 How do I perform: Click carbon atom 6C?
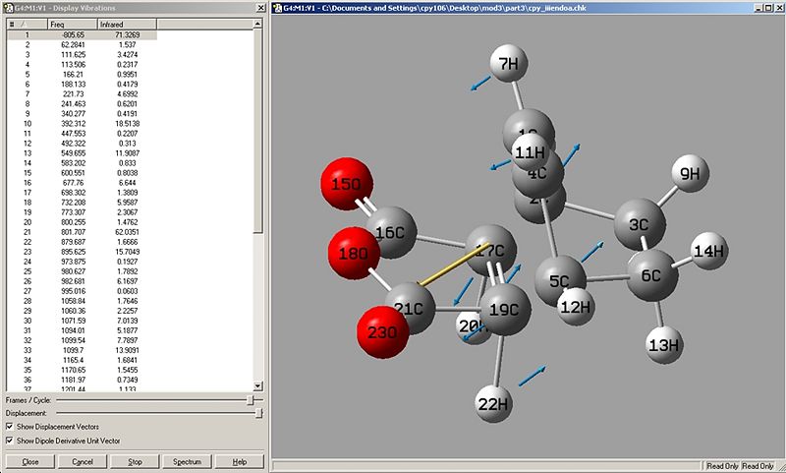pyautogui.click(x=652, y=275)
